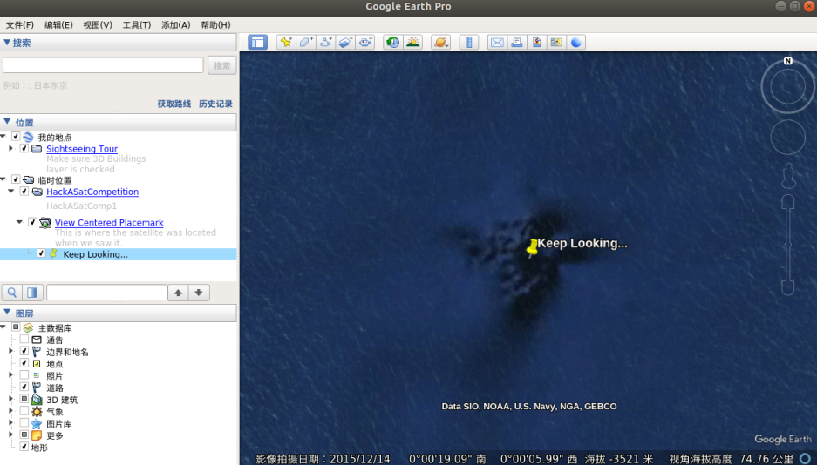This screenshot has height=465, width=817.
Task: Click the zoom slider handle
Action: [788, 245]
